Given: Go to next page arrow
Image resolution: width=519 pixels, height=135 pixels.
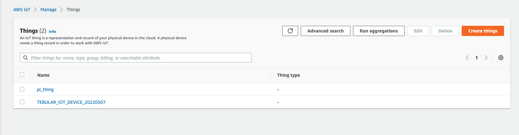Looking at the screenshot, I should click(486, 58).
